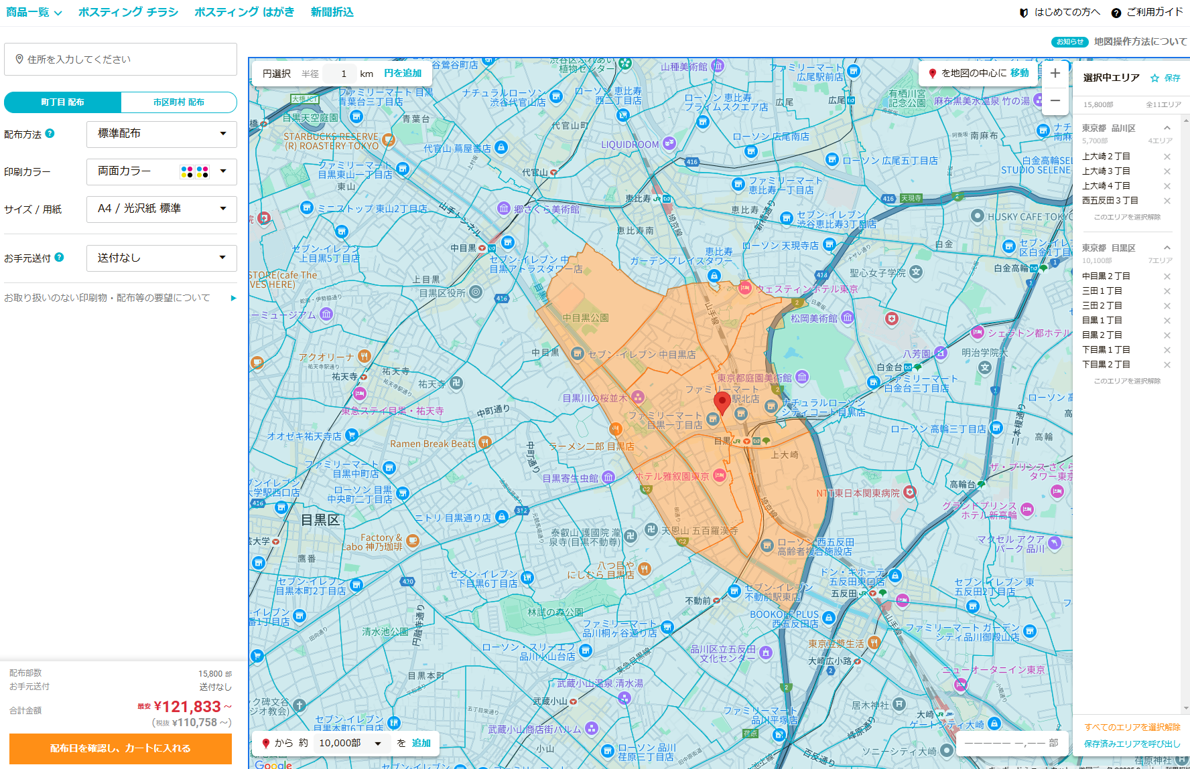Remove 三田１丁目 from selected areas
This screenshot has height=769, width=1190.
pyautogui.click(x=1167, y=291)
